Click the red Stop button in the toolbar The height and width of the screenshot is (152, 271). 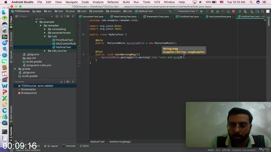[x=233, y=11]
